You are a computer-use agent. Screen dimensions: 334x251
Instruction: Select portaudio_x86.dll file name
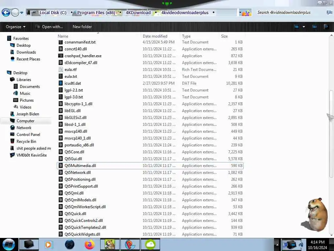tap(79, 145)
